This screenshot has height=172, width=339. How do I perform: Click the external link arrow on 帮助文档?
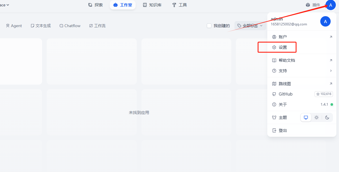pos(331,60)
